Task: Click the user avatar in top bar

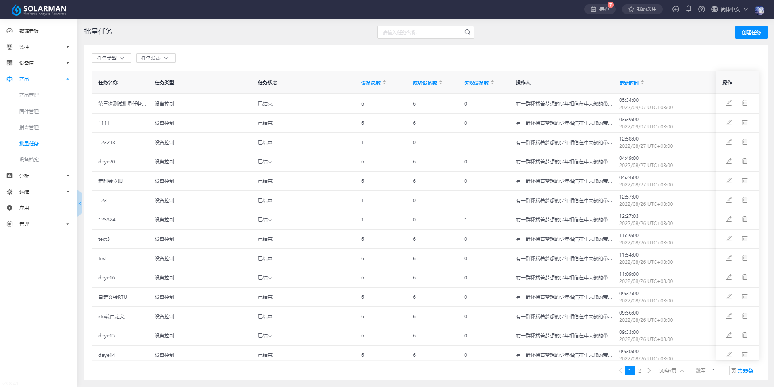Action: [759, 10]
